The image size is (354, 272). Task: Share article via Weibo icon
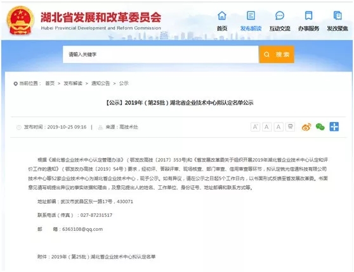(x=306, y=127)
